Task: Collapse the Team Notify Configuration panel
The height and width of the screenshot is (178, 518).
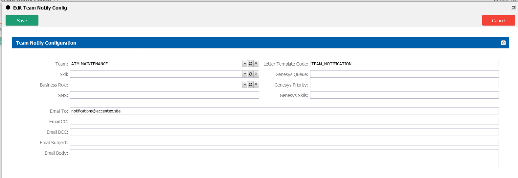Action: coord(503,43)
